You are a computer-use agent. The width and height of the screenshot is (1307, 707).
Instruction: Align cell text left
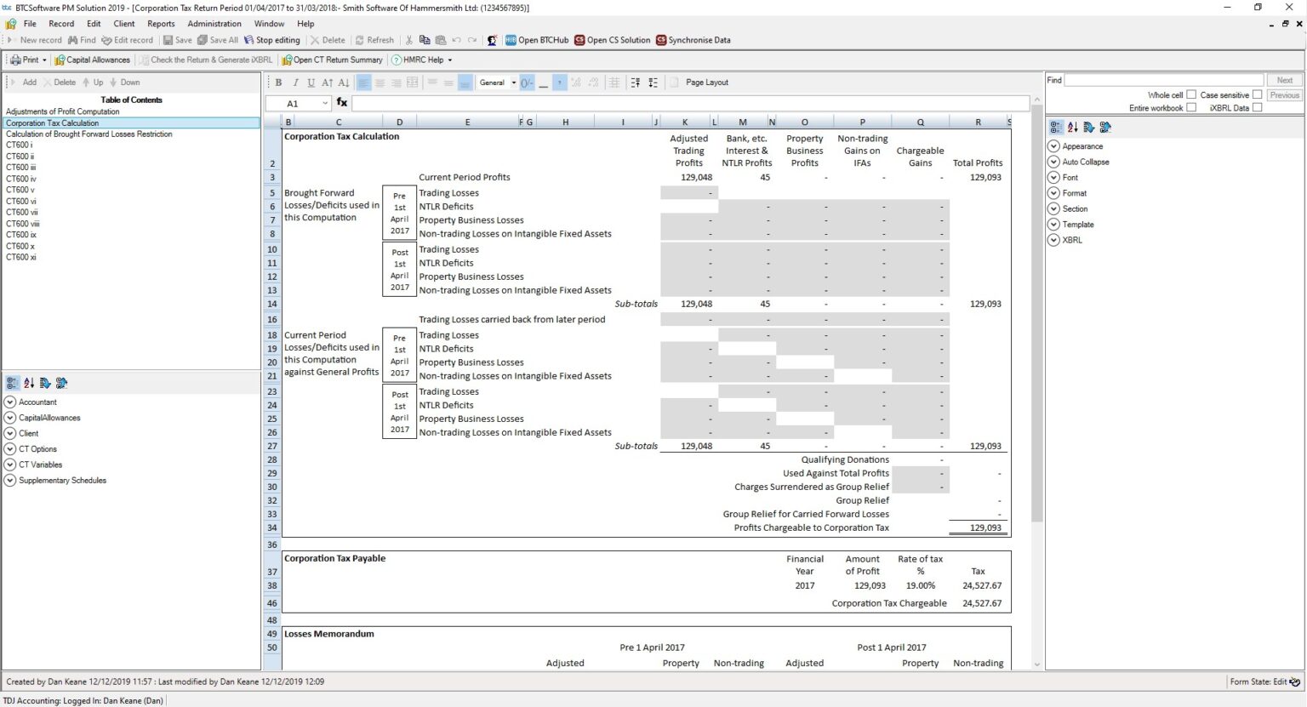pos(363,83)
